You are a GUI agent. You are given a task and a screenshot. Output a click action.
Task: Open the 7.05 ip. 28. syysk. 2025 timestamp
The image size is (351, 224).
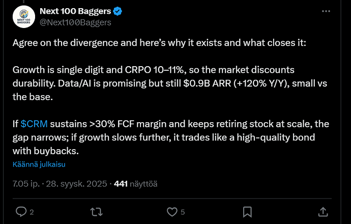coord(60,184)
